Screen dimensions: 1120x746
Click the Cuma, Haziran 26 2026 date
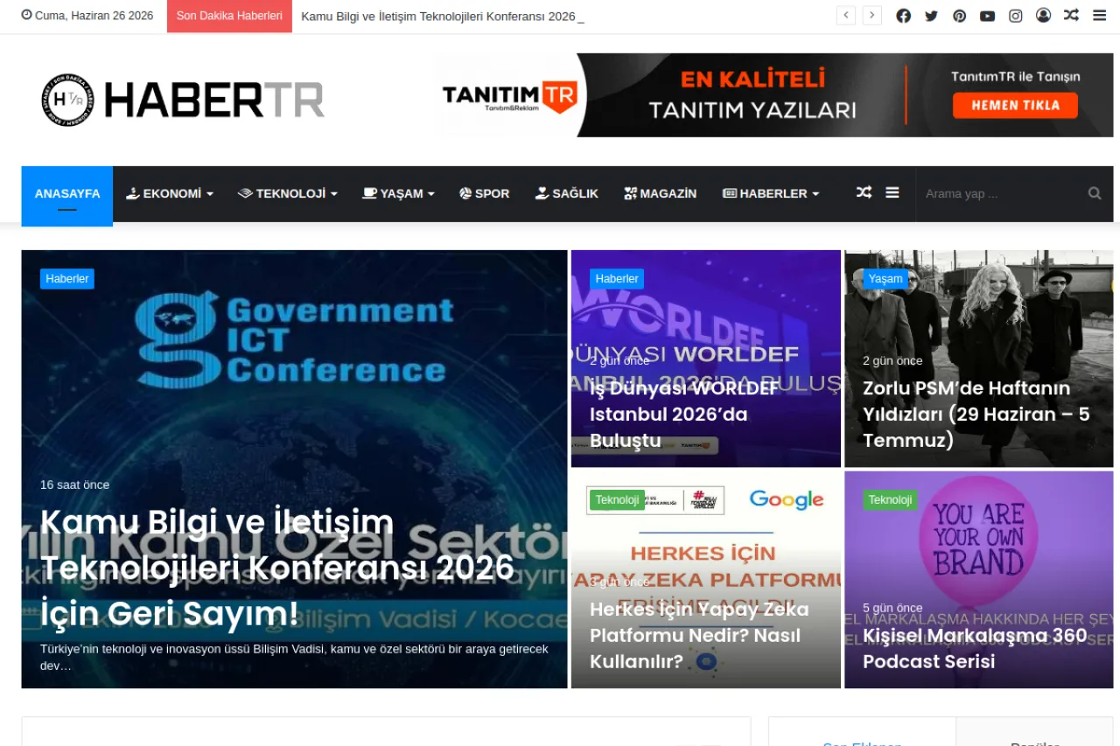pos(87,16)
